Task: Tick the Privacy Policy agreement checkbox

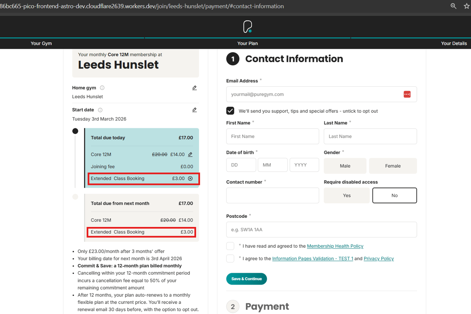Action: [x=230, y=258]
